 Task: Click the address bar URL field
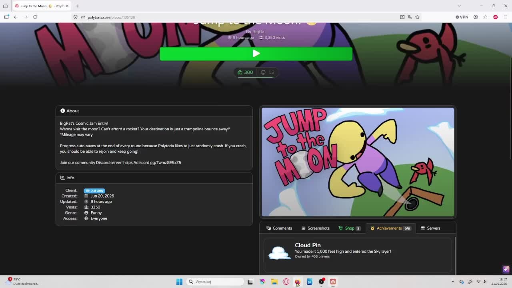(x=240, y=17)
